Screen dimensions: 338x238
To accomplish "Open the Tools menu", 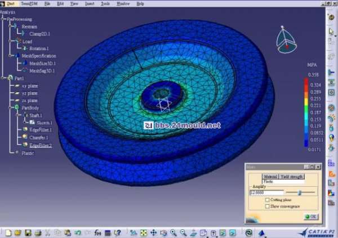I will (x=105, y=3).
